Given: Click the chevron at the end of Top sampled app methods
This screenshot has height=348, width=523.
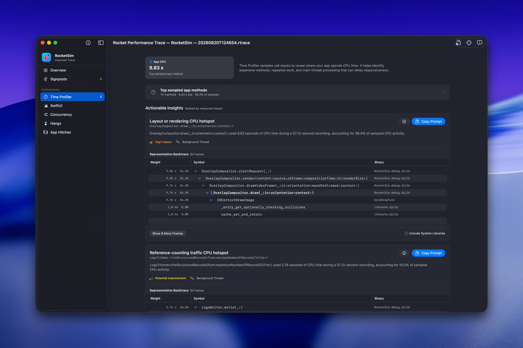Looking at the screenshot, I should click(444, 92).
